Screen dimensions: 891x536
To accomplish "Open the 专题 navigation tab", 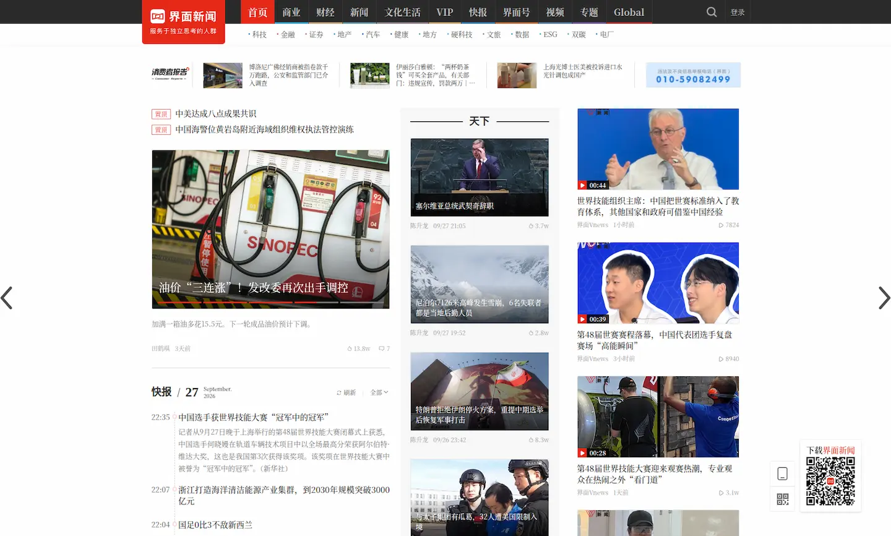I will (x=589, y=12).
